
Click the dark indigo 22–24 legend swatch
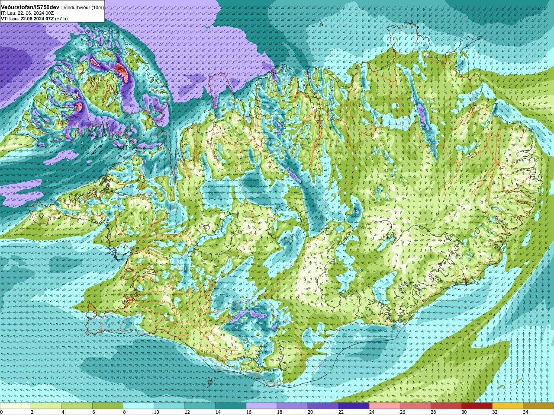[x=354, y=406]
